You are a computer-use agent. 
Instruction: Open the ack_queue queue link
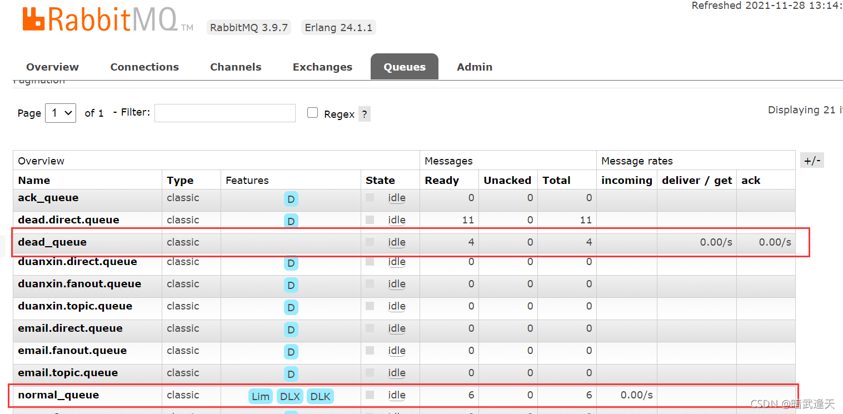pos(48,198)
